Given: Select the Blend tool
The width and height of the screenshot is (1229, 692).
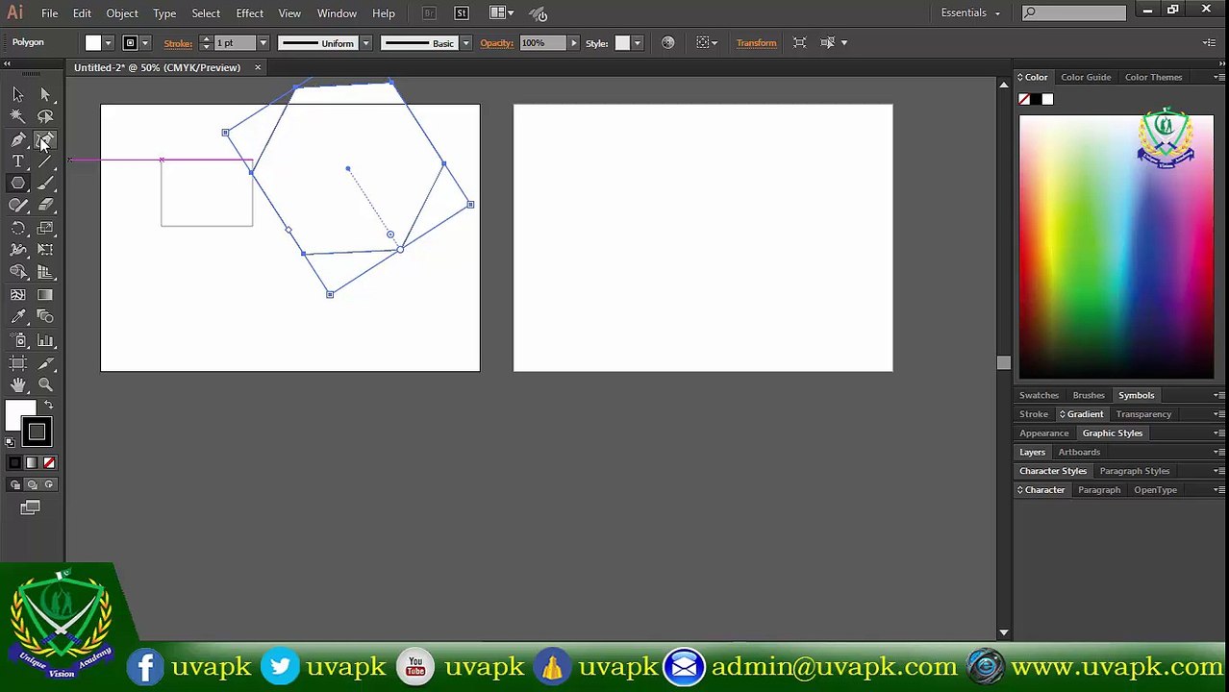Looking at the screenshot, I should [x=45, y=316].
